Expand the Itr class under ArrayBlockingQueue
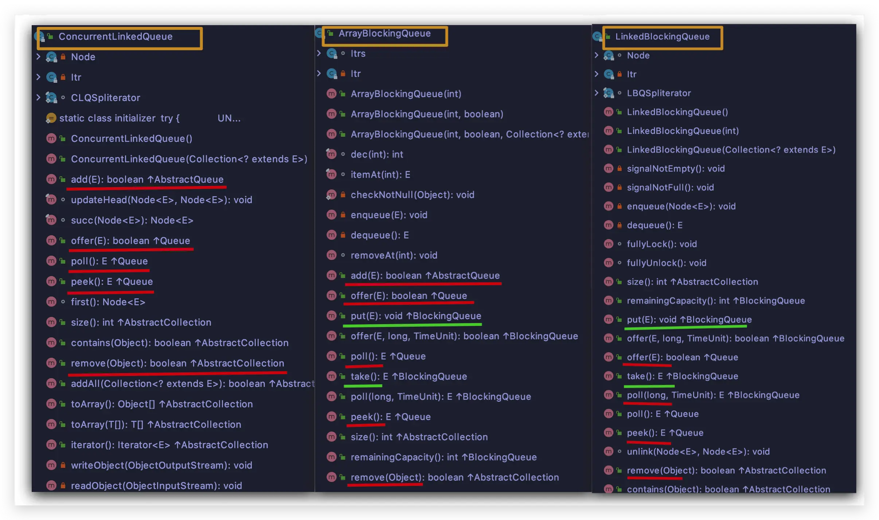 pyautogui.click(x=319, y=74)
